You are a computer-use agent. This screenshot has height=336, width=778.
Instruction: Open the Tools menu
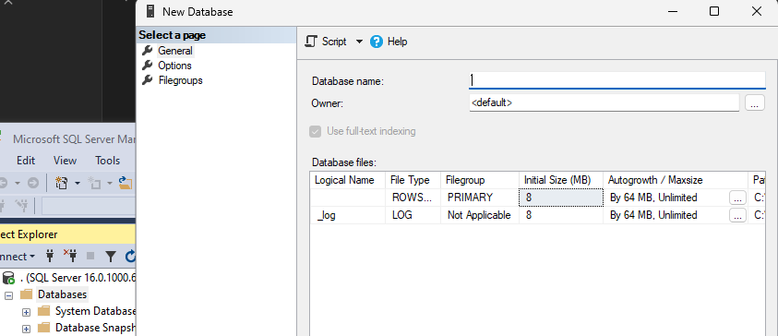(x=108, y=161)
